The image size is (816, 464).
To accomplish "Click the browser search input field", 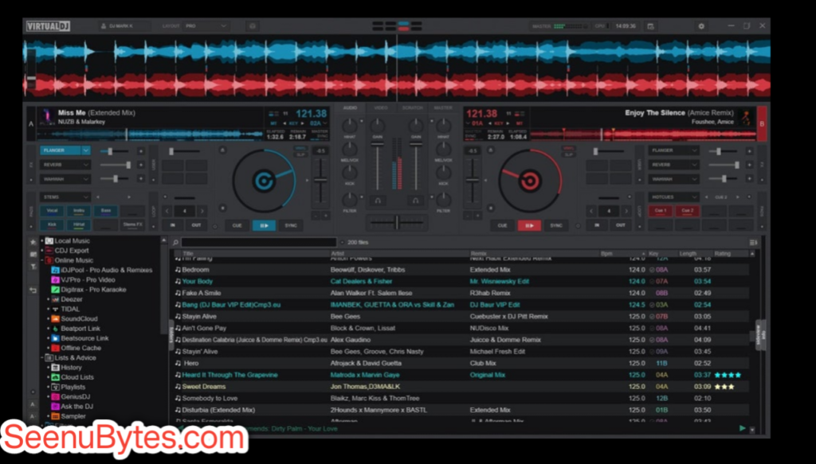I will click(x=259, y=242).
